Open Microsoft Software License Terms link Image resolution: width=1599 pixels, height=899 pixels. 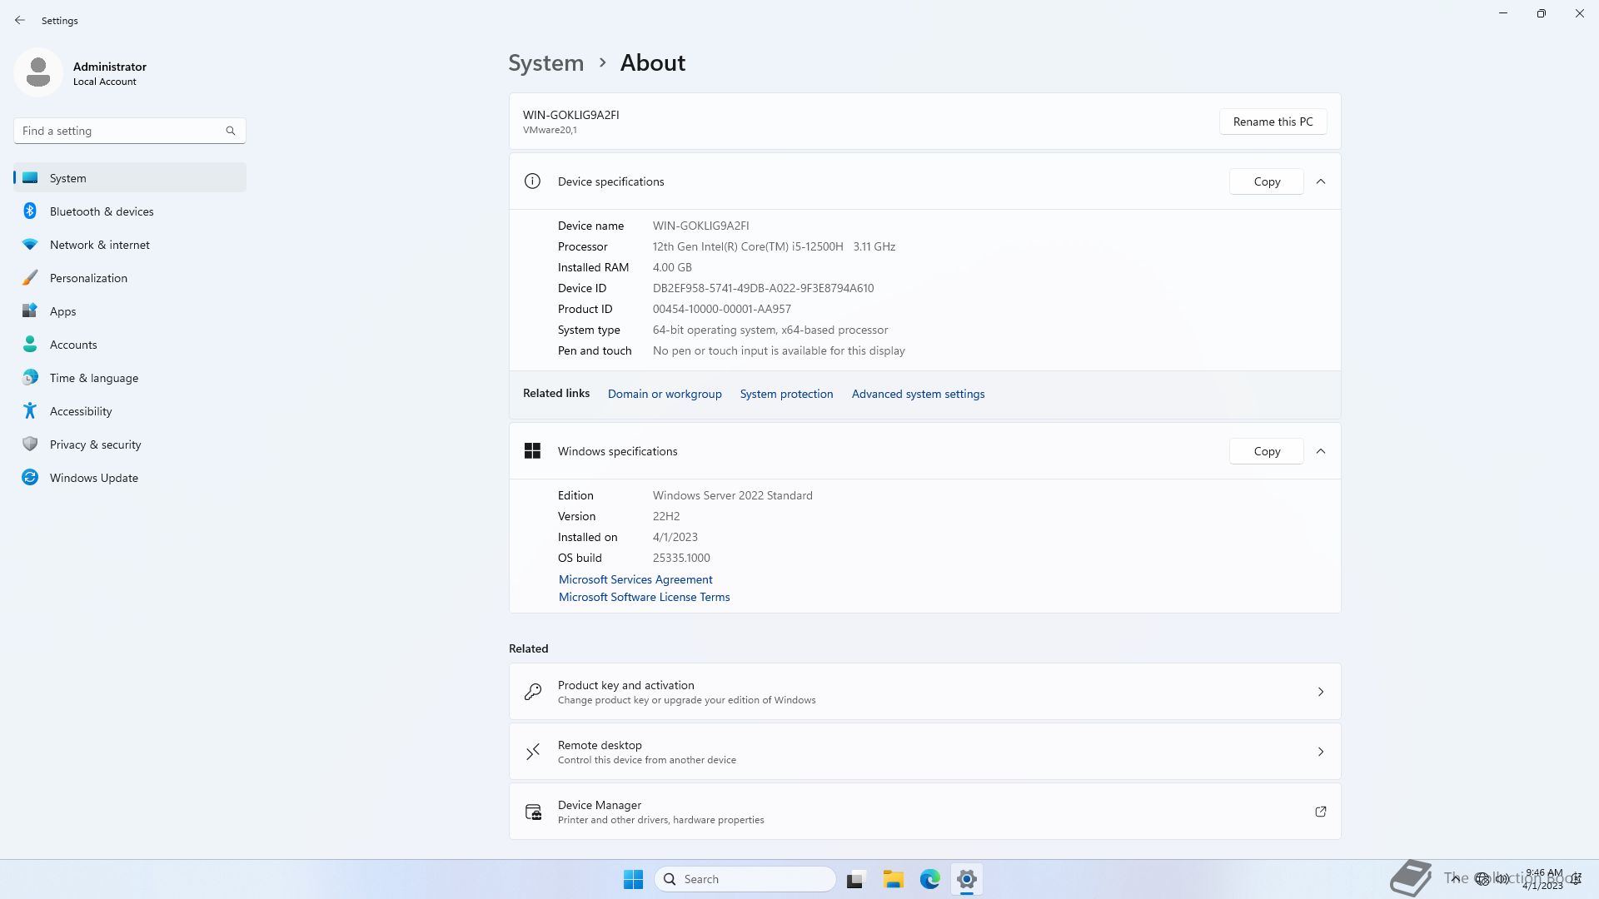coord(644,597)
